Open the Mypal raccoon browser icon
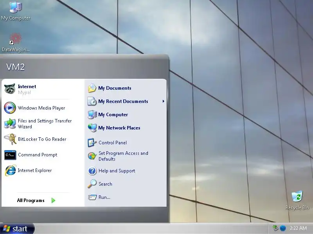Image resolution: width=313 pixels, height=234 pixels. point(10,89)
